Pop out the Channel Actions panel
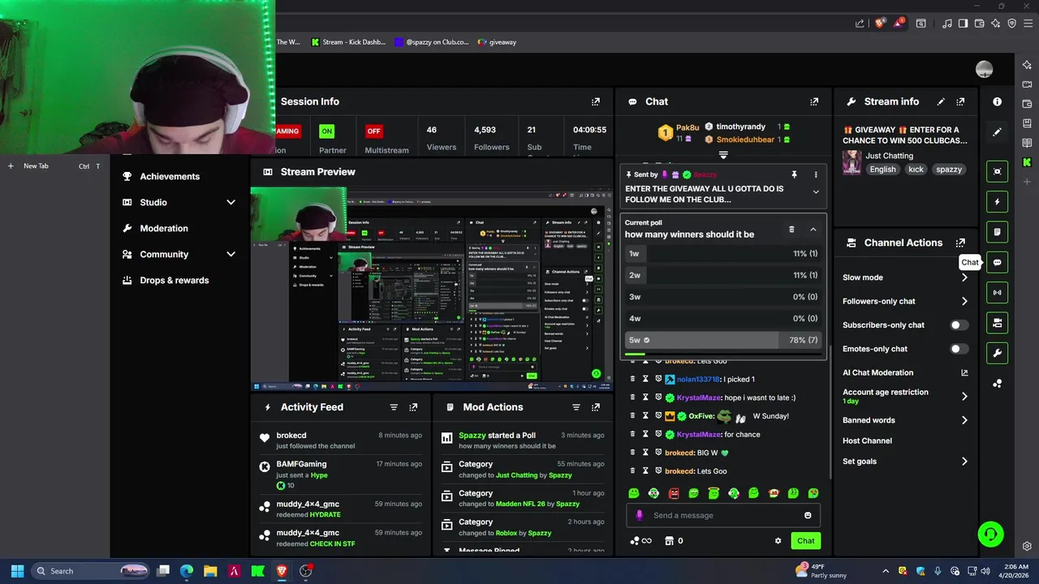The height and width of the screenshot is (584, 1039). coord(960,243)
